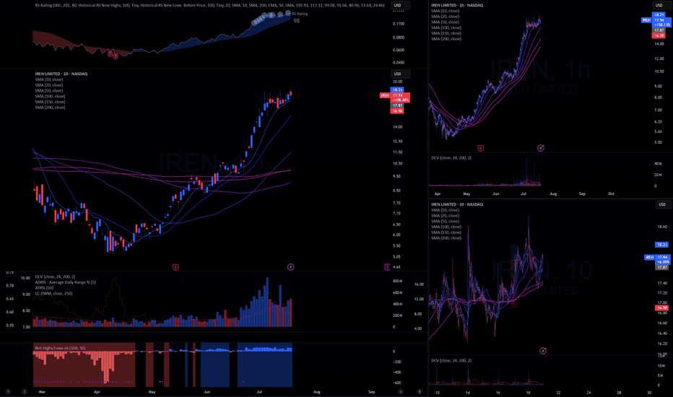Click the B button at daily chart bottom-right
The height and width of the screenshot is (397, 673).
pyautogui.click(x=420, y=392)
